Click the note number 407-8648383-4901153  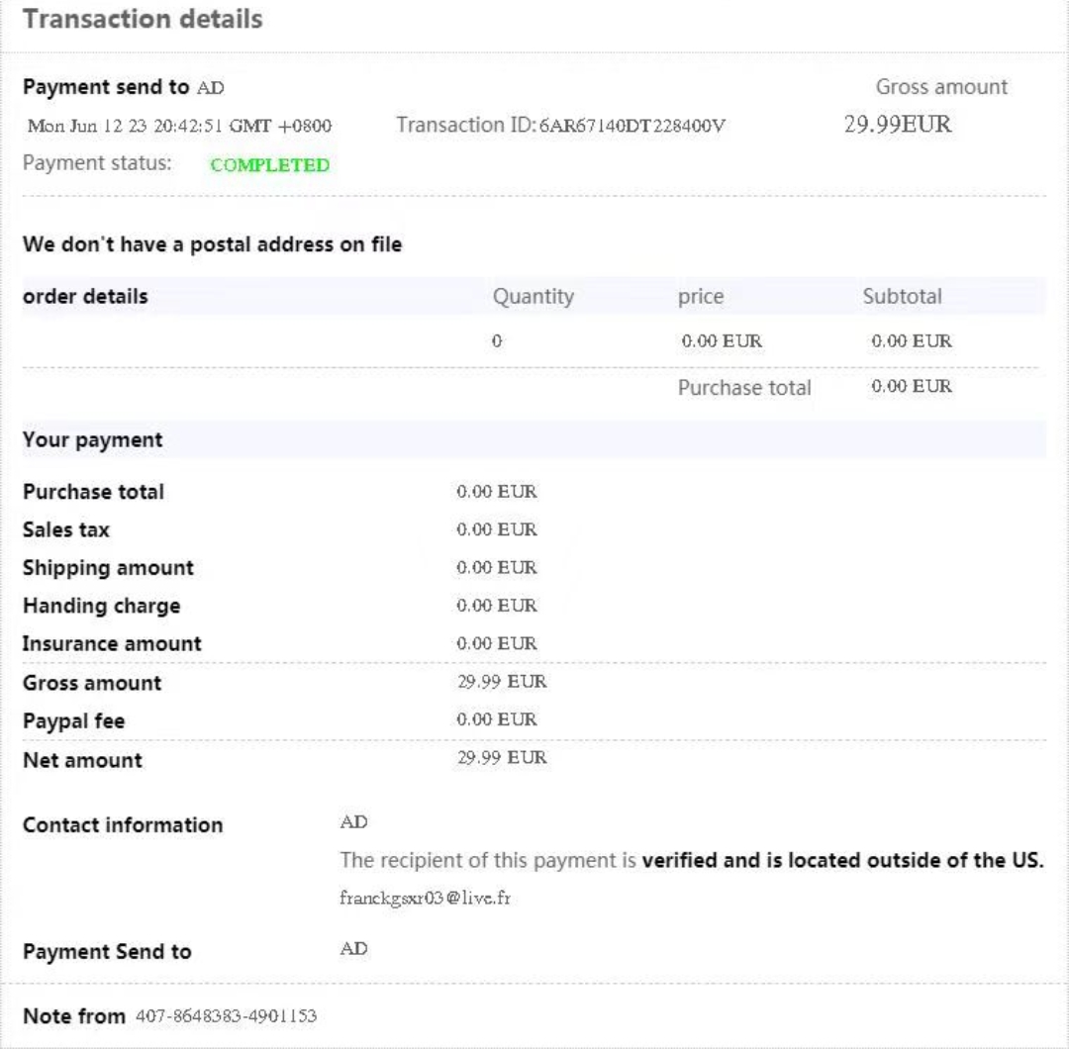225,1016
